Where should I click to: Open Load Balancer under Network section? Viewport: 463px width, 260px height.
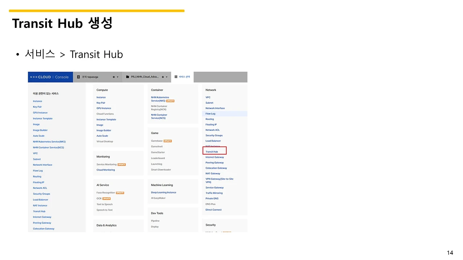point(213,141)
